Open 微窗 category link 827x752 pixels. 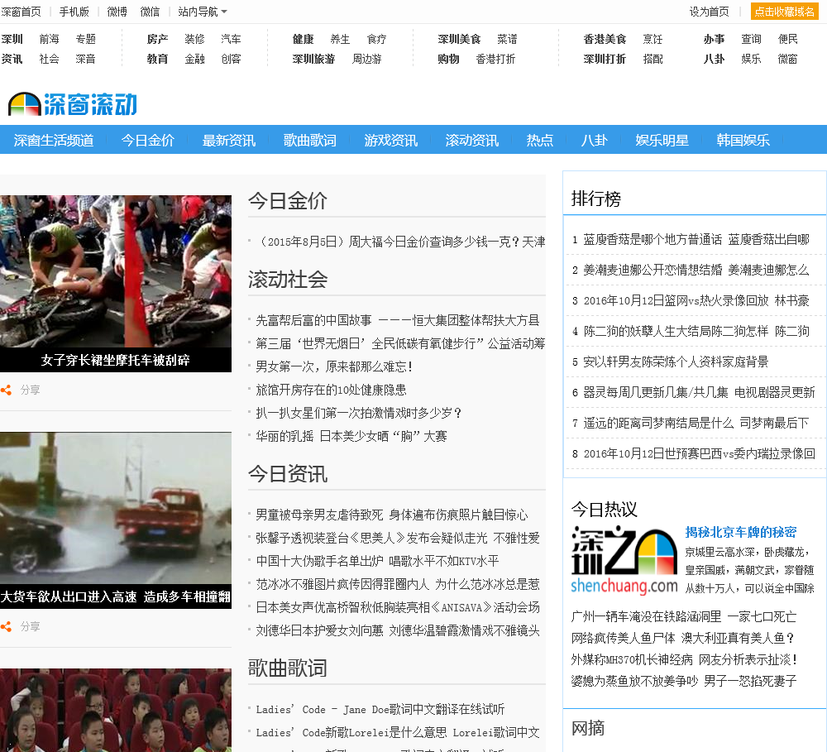click(788, 59)
